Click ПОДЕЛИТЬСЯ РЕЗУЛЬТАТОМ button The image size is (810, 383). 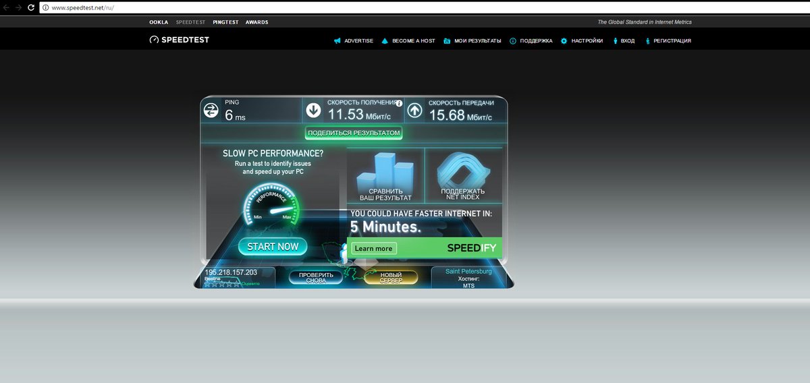354,133
